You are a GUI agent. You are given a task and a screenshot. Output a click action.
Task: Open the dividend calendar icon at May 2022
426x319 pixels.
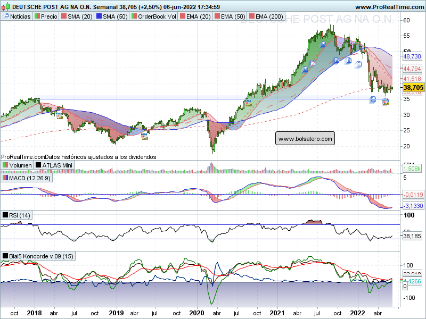pyautogui.click(x=386, y=102)
